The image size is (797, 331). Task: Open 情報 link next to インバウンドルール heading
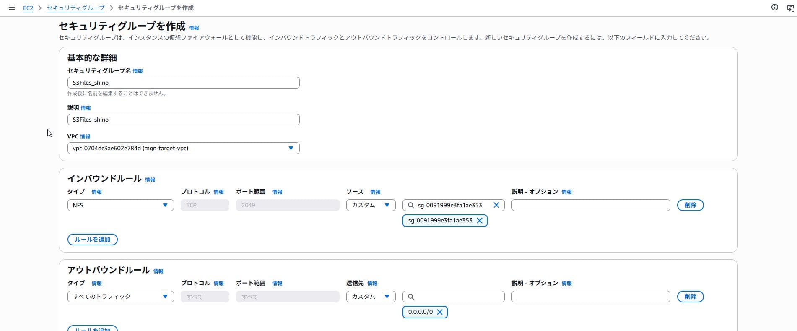[150, 180]
